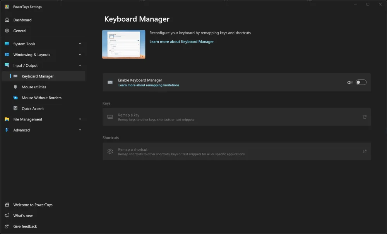Viewport: 387px width, 234px height.
Task: Expand the Windowing & Layouts chevron
Action: 80,55
